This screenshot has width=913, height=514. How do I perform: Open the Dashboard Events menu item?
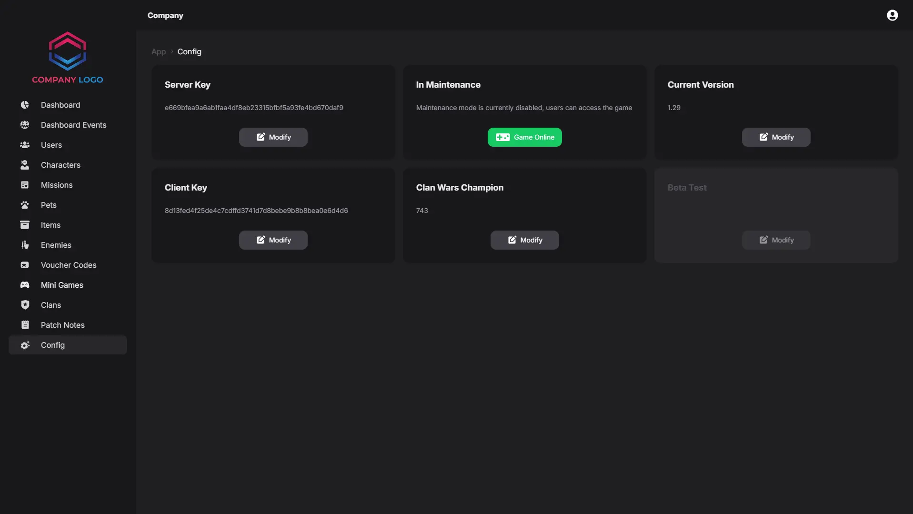tap(73, 125)
